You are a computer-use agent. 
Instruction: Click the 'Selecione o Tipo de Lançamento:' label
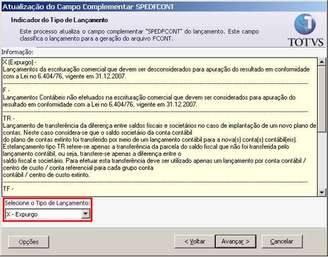(48, 203)
